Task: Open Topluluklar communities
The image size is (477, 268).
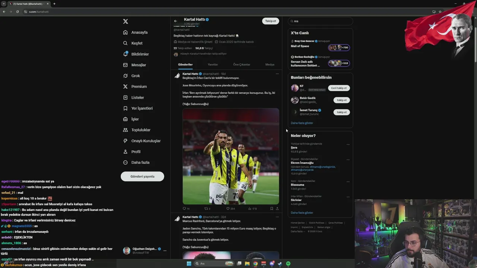Action: (137, 130)
